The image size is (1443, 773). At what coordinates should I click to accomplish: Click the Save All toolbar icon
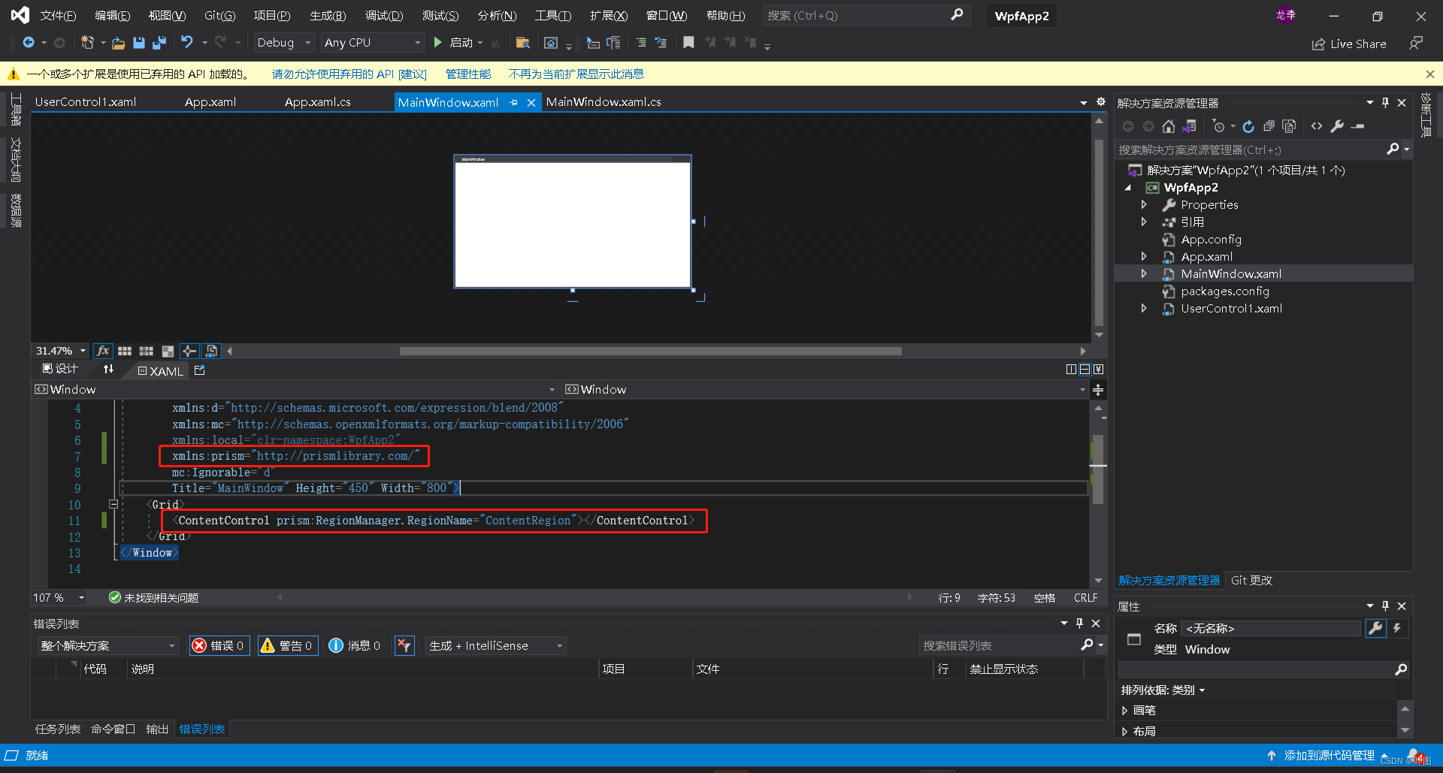pos(159,43)
